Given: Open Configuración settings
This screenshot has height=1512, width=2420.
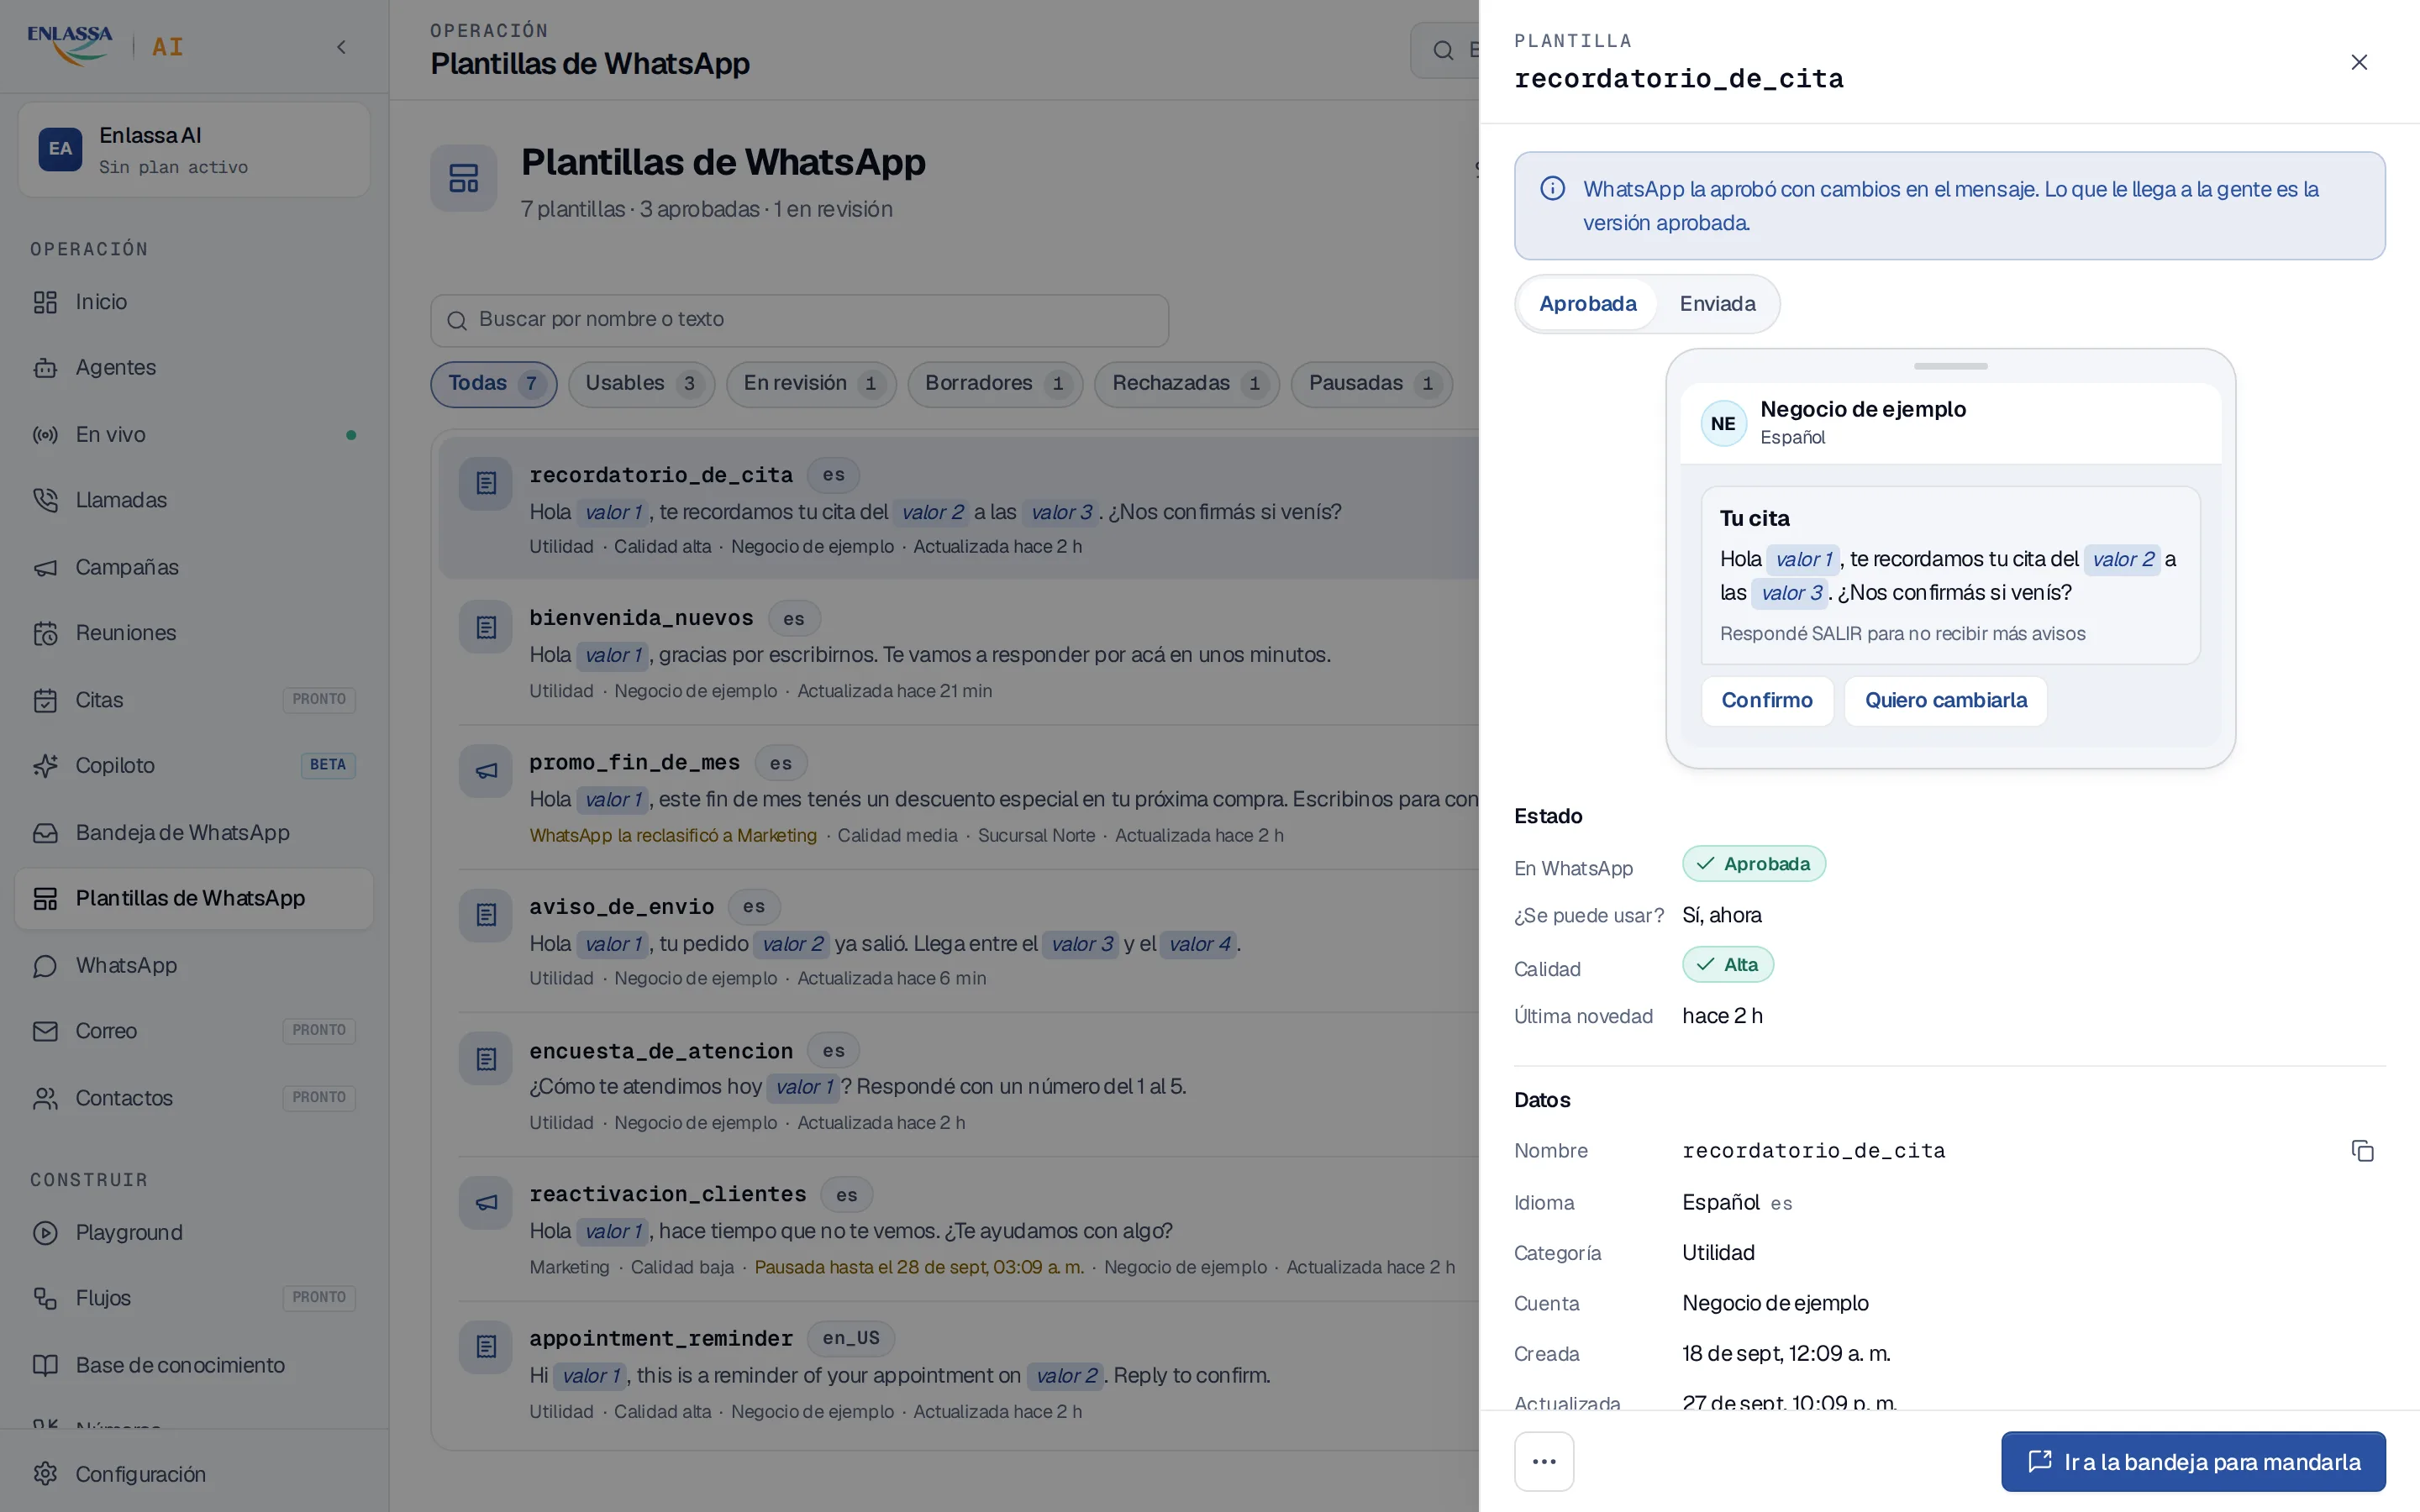Looking at the screenshot, I should (x=194, y=1474).
